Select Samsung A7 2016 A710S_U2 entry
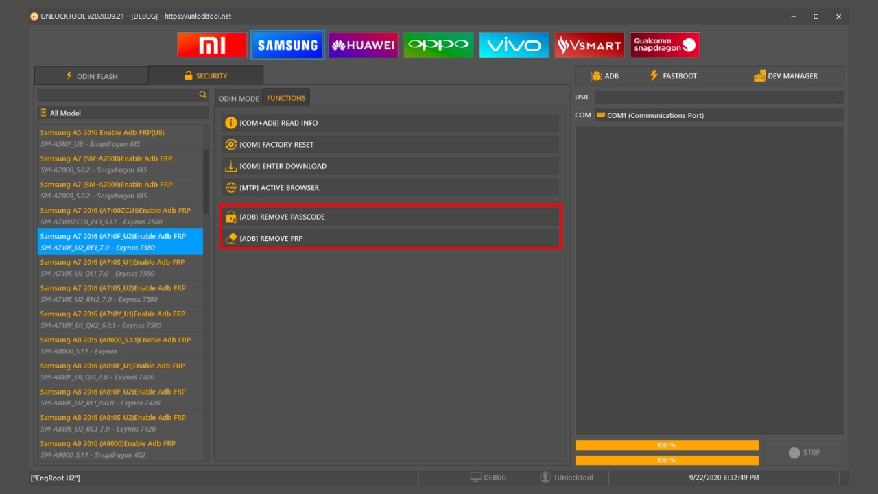Image resolution: width=878 pixels, height=494 pixels. click(120, 294)
